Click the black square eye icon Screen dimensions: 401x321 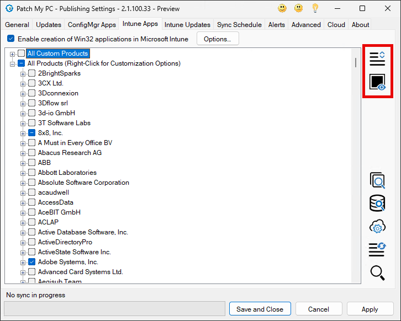[x=377, y=83]
